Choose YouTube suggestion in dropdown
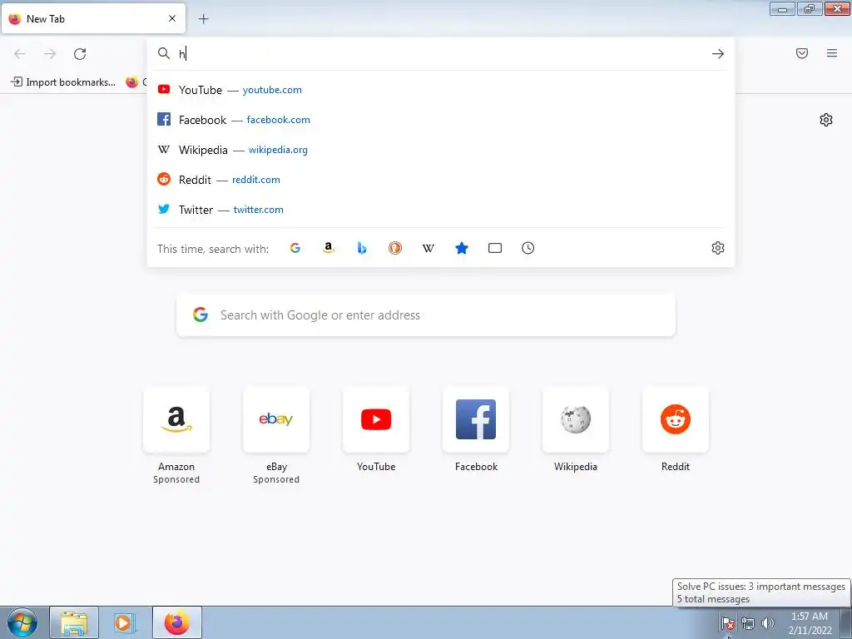This screenshot has height=639, width=852. 441,90
